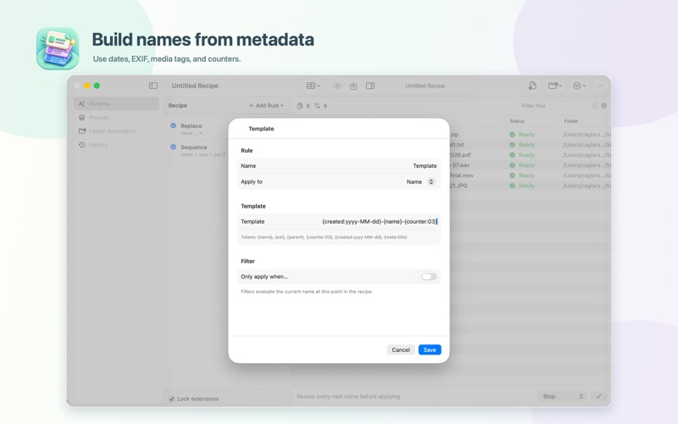The image size is (678, 424).
Task: Click the Folder Automation folder icon
Action: pos(81,131)
